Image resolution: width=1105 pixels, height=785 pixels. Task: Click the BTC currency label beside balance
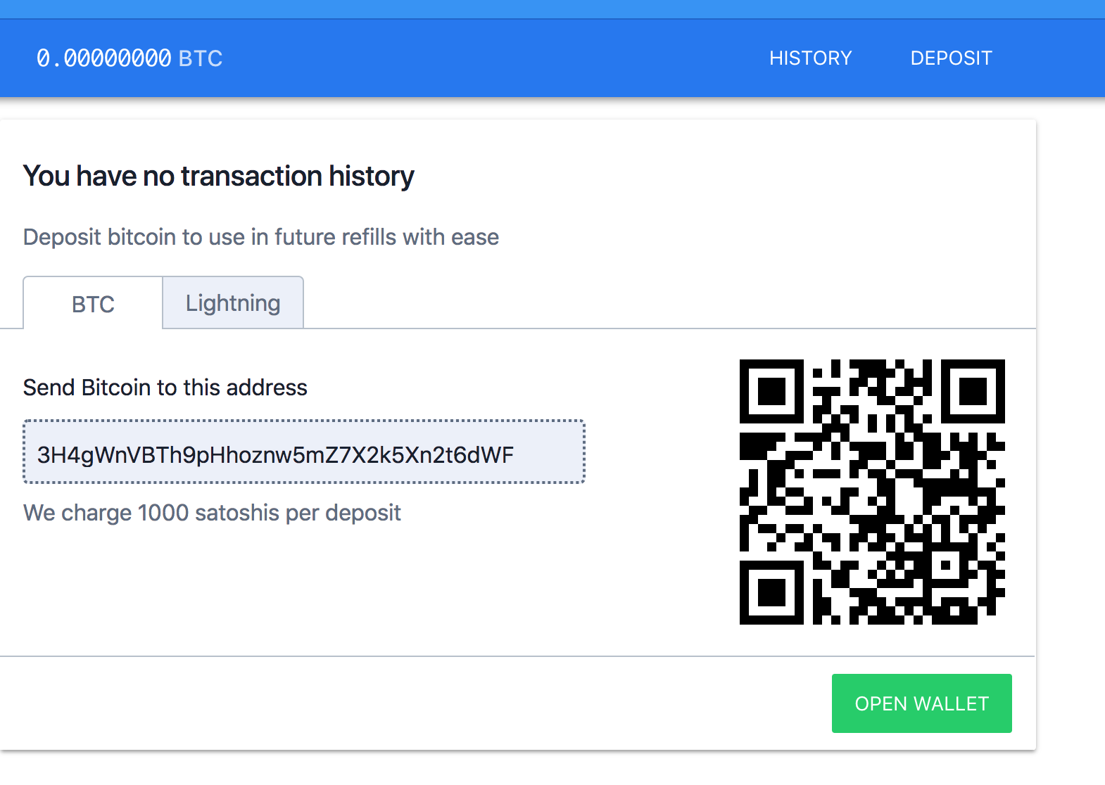201,58
